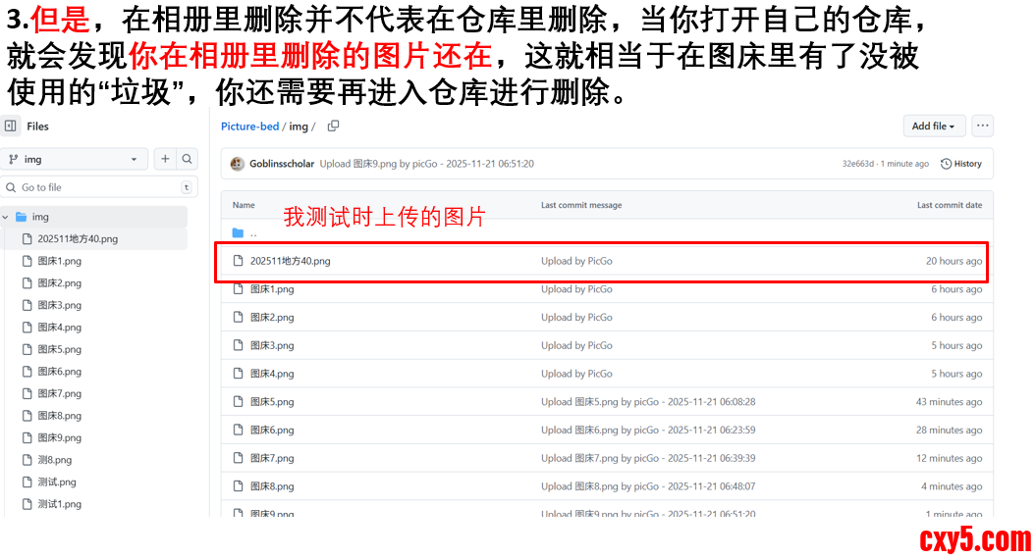
Task: Open 图床6.png in file list
Action: point(272,430)
